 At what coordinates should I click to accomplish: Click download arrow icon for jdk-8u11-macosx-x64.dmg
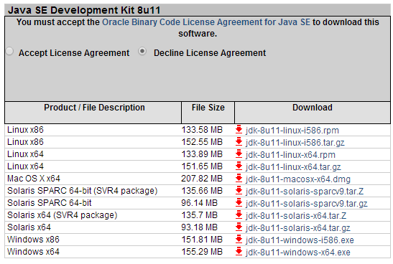(239, 179)
